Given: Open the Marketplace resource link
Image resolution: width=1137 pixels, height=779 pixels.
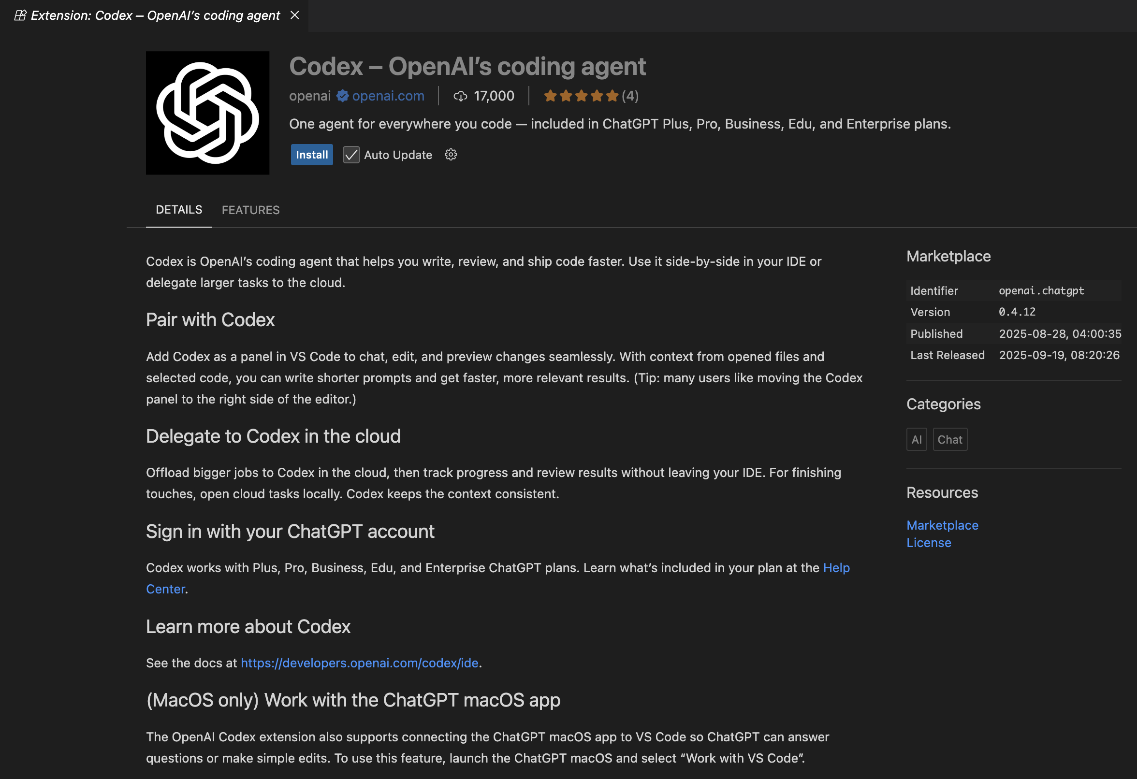Looking at the screenshot, I should tap(942, 525).
